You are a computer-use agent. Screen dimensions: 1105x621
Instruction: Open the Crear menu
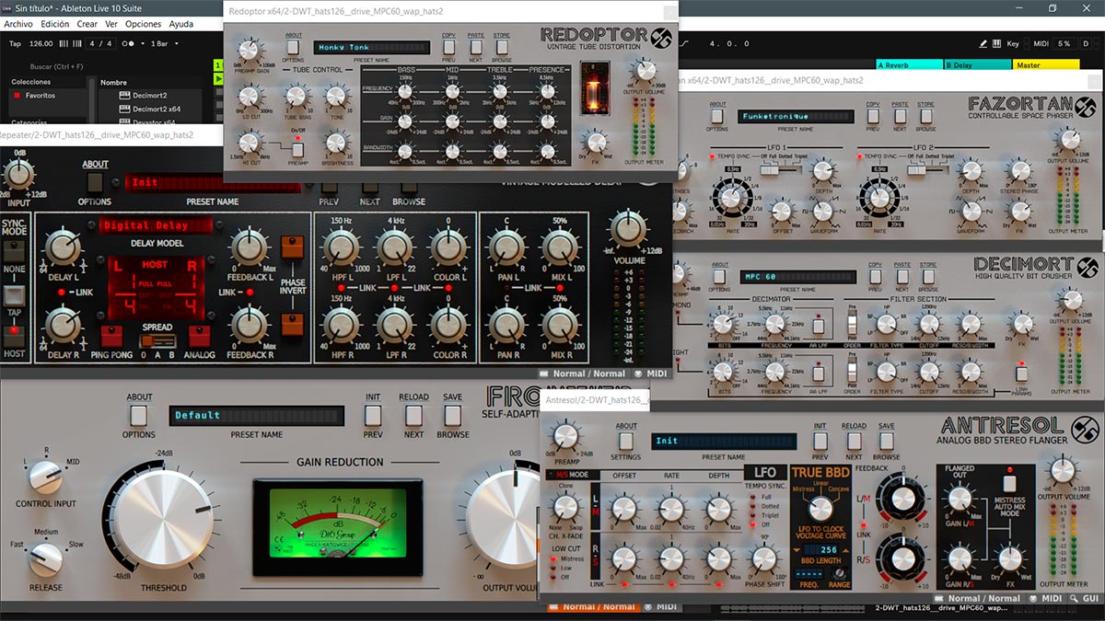(x=87, y=24)
